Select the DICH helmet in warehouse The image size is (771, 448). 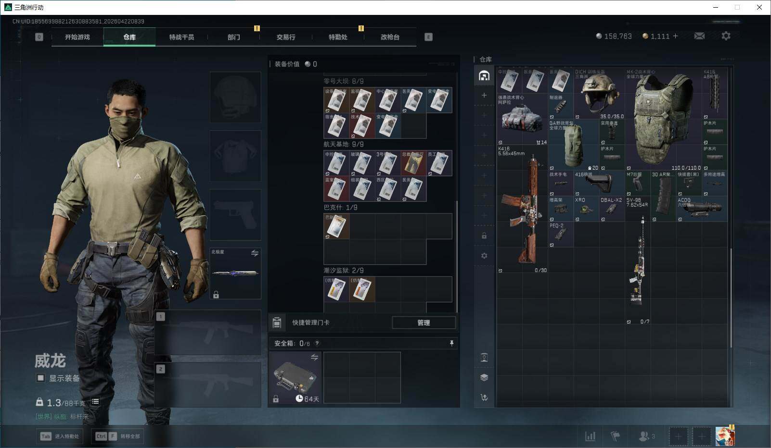[599, 94]
